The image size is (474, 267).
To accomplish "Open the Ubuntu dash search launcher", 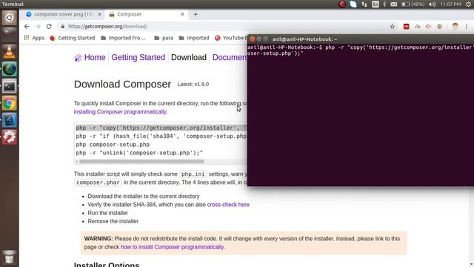I will click(10, 18).
